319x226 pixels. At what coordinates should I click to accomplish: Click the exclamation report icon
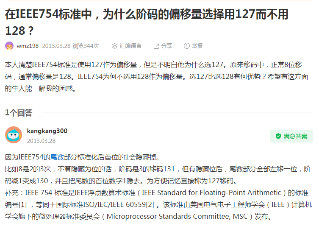coord(186,46)
